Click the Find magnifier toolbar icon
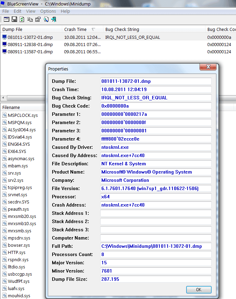The height and width of the screenshot is (299, 236). coord(46,19)
